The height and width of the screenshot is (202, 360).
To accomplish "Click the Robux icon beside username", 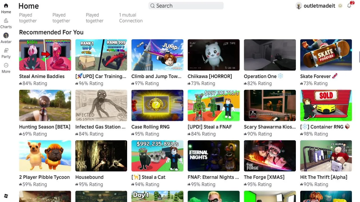I will [x=340, y=6].
